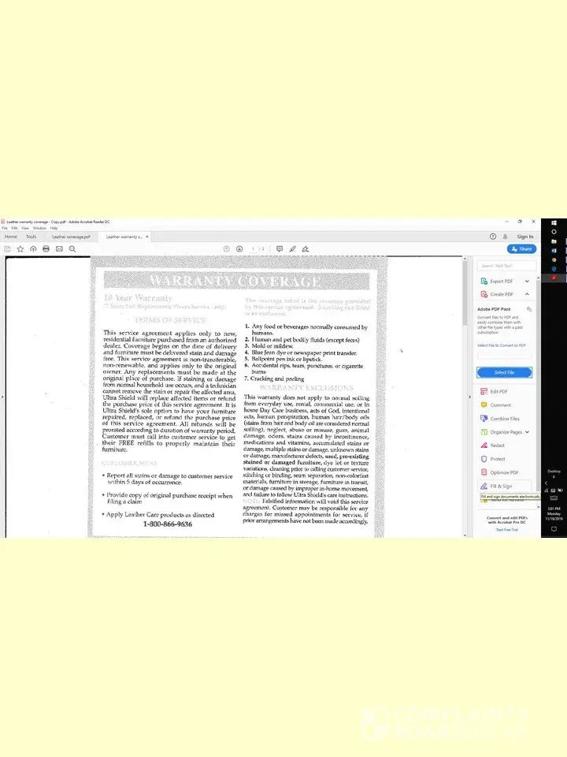Collapse the right tools pane arrow

pos(469,397)
